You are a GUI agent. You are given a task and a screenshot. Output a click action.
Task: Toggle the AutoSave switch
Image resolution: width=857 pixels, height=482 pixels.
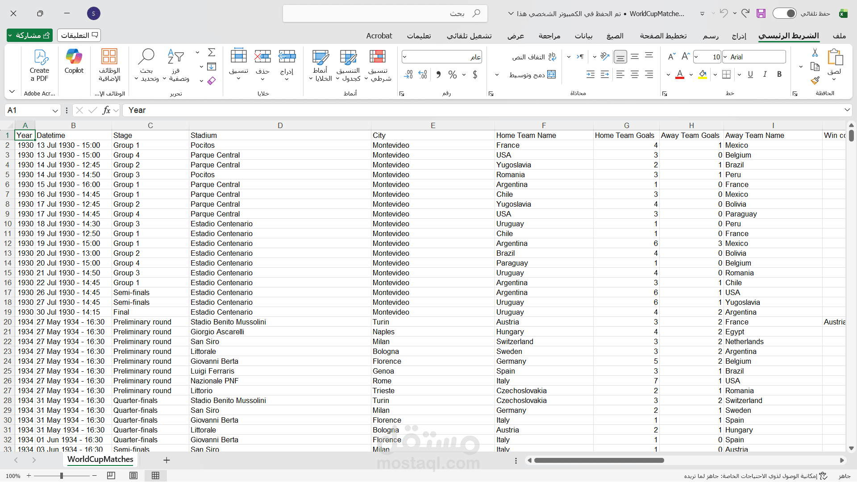(x=784, y=13)
